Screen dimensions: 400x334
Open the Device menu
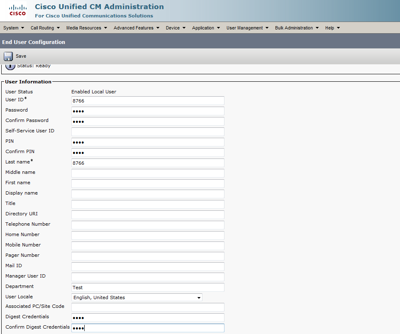pyautogui.click(x=176, y=28)
